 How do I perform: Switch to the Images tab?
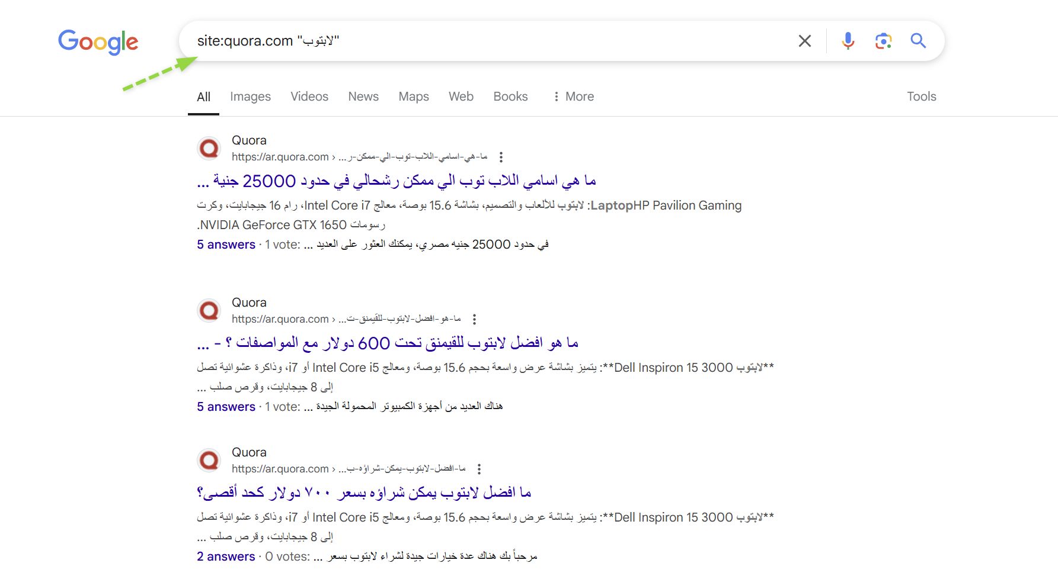(x=250, y=96)
